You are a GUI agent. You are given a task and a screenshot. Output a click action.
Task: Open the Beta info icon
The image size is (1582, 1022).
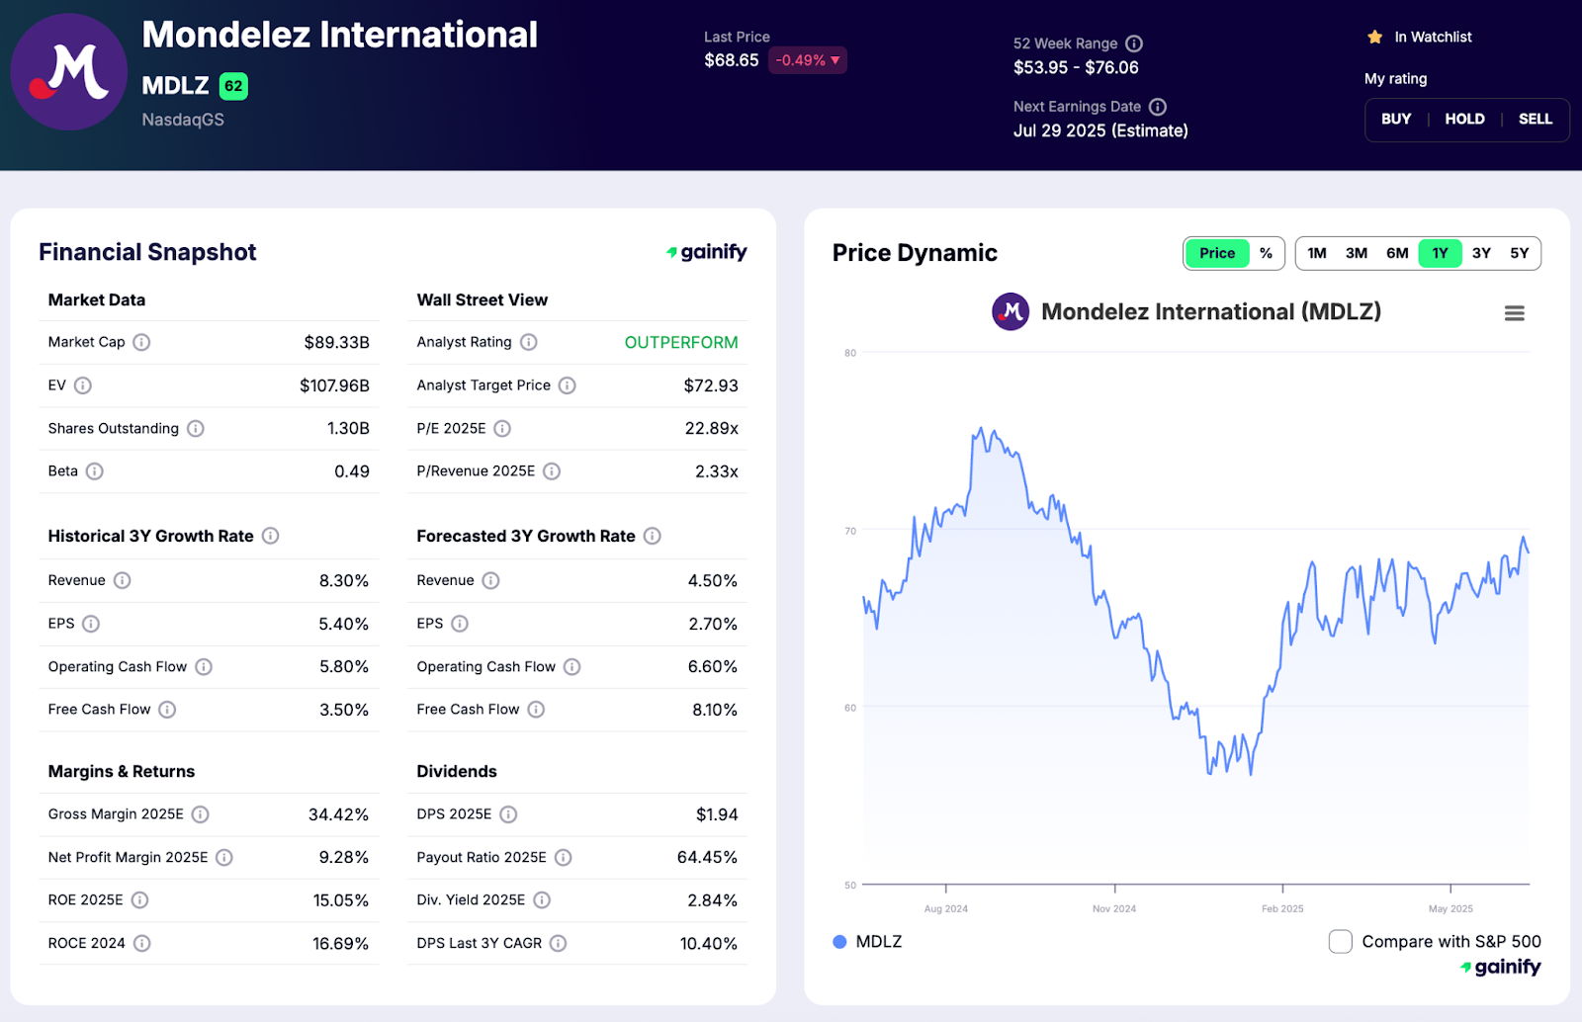click(x=94, y=471)
